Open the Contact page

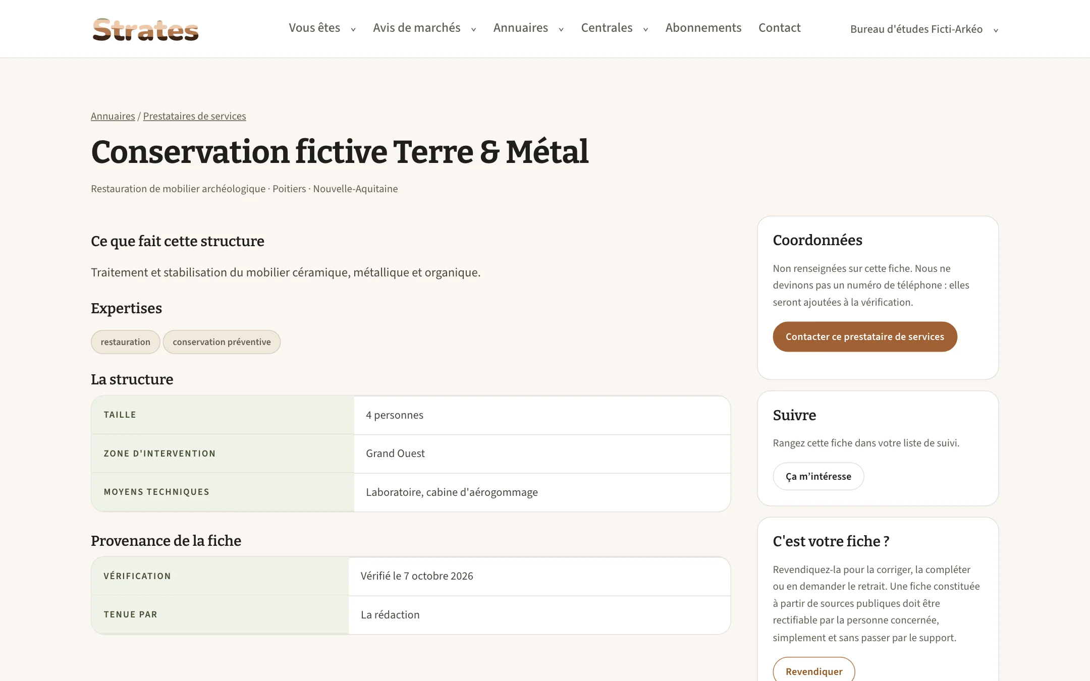click(779, 28)
